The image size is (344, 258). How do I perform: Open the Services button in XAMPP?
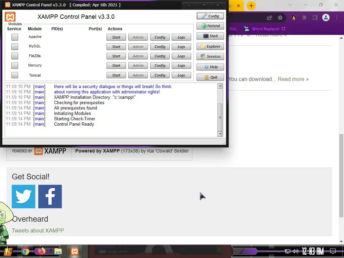210,56
